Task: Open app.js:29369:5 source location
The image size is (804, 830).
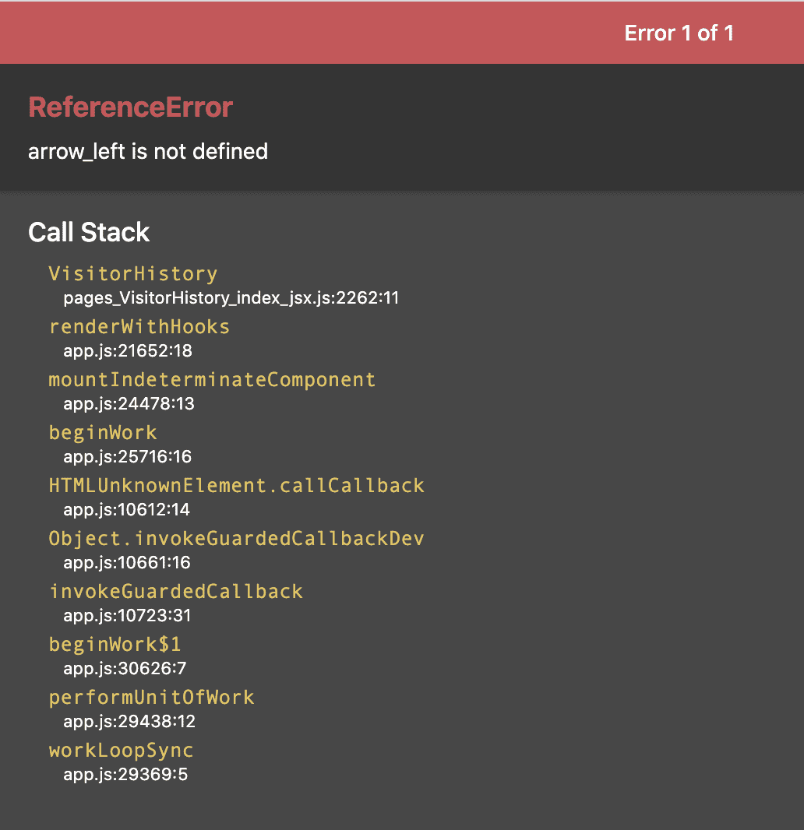Action: pyautogui.click(x=125, y=775)
